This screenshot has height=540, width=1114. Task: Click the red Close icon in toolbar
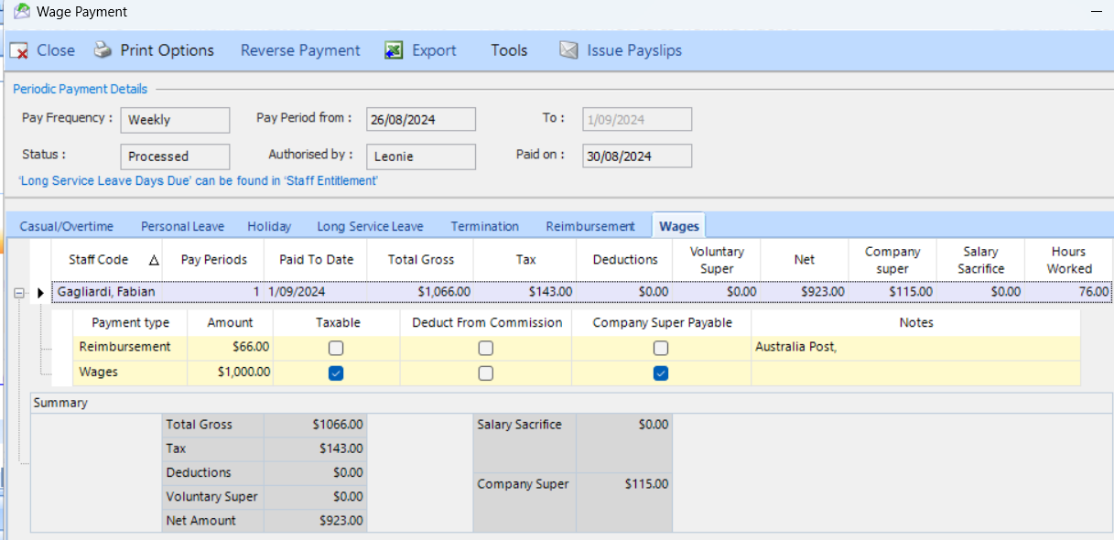19,51
